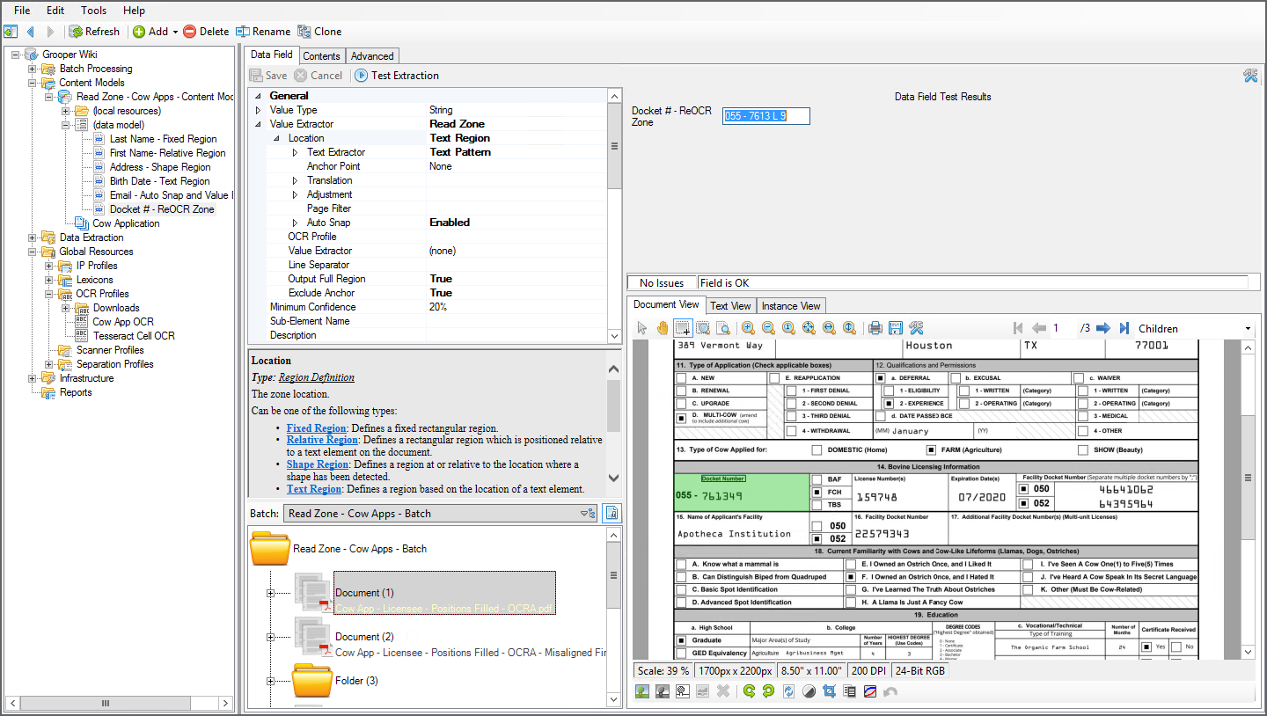Select Cow App OCR profile in tree

point(123,322)
